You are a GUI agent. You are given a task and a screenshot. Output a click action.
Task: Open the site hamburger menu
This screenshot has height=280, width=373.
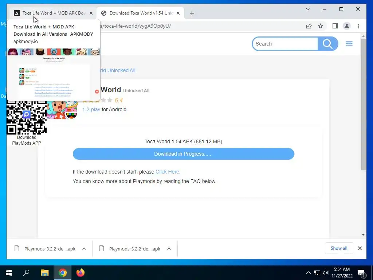tap(349, 44)
